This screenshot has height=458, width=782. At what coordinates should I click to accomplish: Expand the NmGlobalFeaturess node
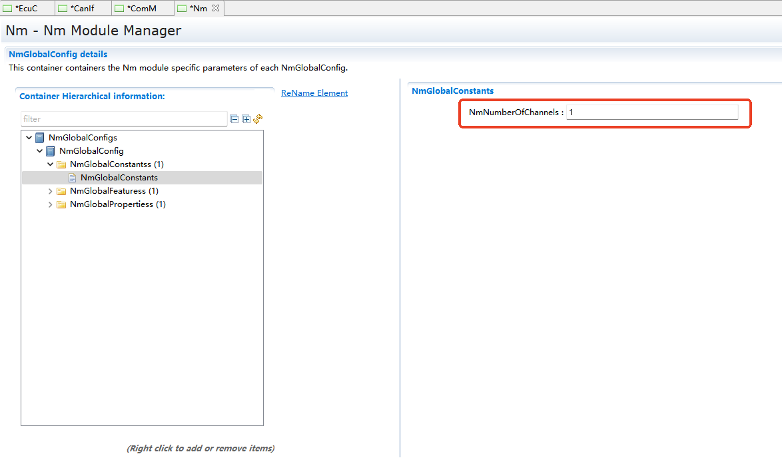51,191
